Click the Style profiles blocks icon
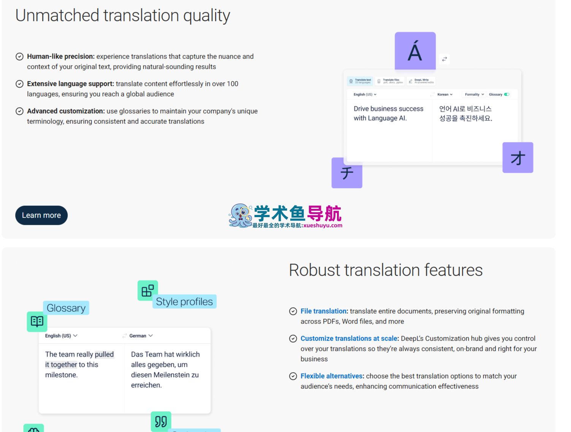 point(147,291)
